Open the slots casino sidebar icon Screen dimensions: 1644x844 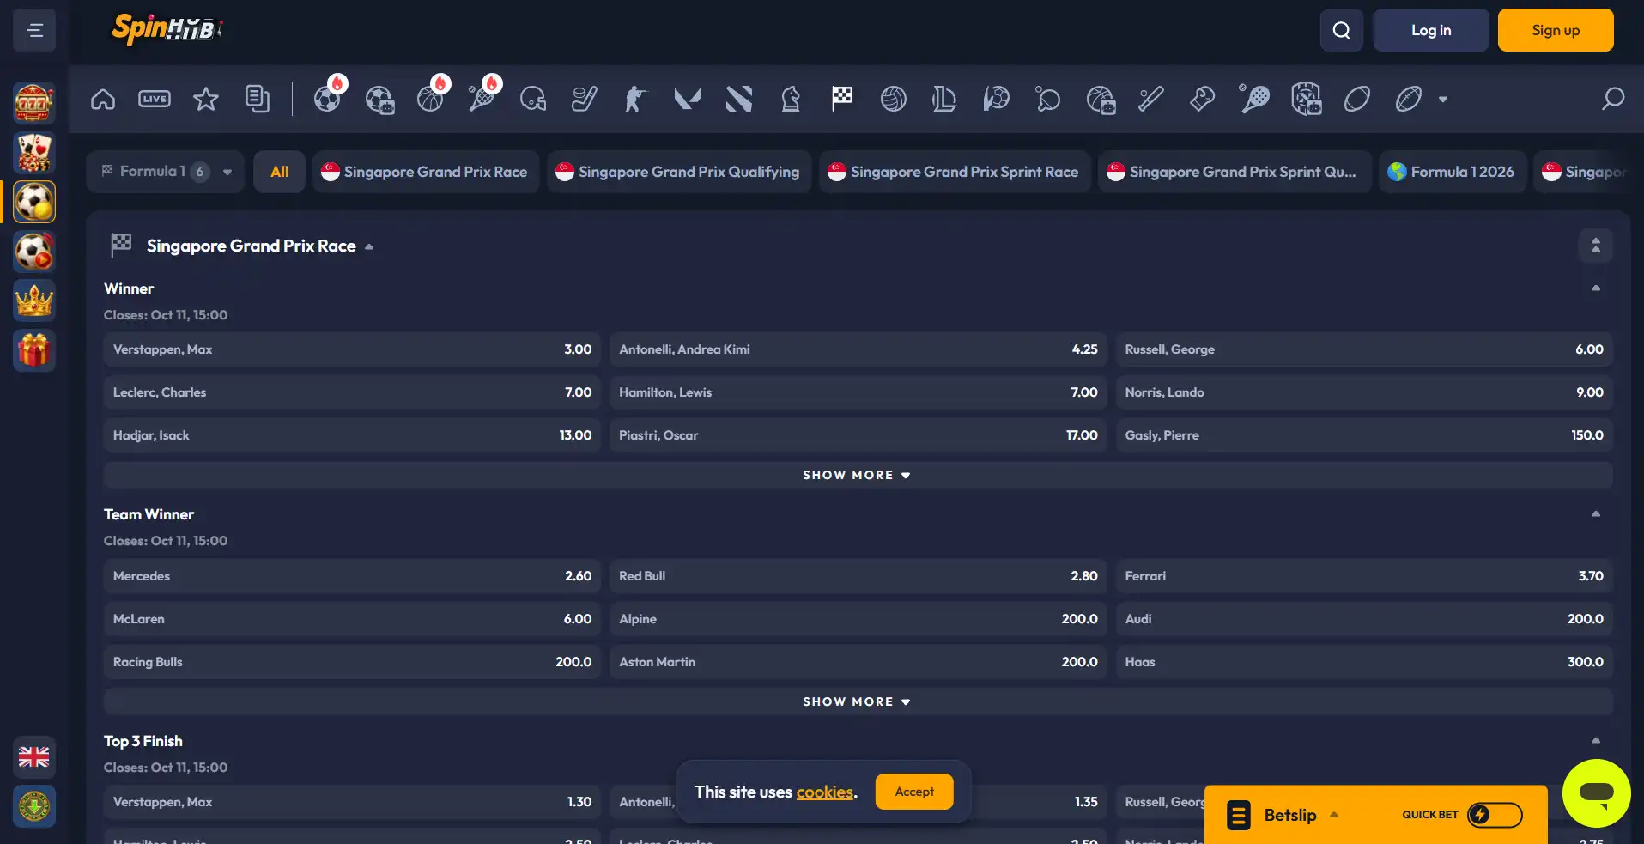(34, 103)
